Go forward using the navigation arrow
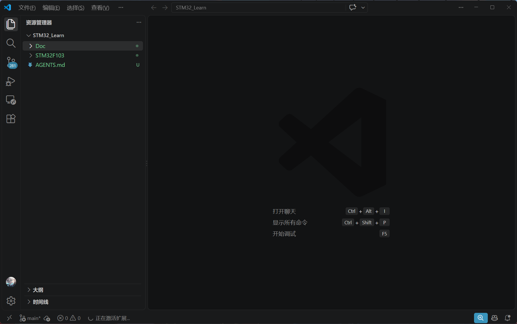 165,8
